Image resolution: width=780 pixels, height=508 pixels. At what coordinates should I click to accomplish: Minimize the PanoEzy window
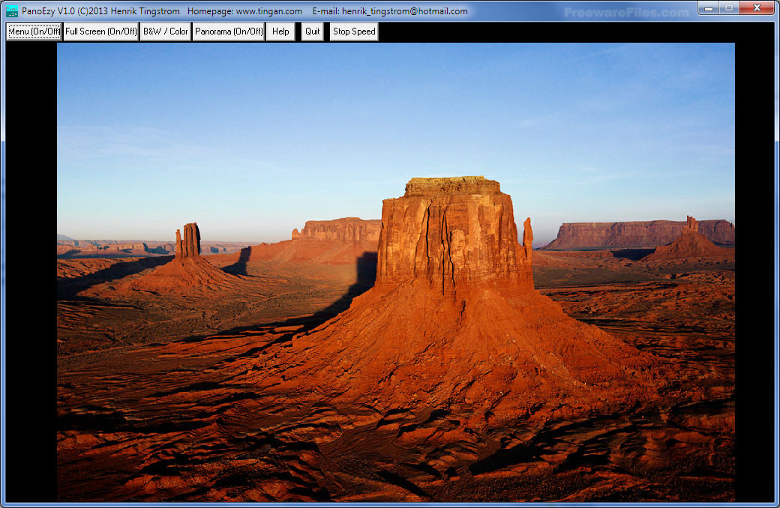pyautogui.click(x=709, y=8)
